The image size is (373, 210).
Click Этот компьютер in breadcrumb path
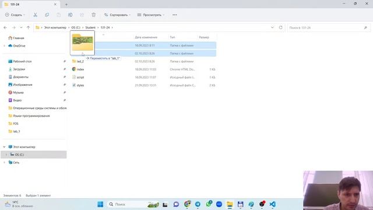click(x=55, y=27)
